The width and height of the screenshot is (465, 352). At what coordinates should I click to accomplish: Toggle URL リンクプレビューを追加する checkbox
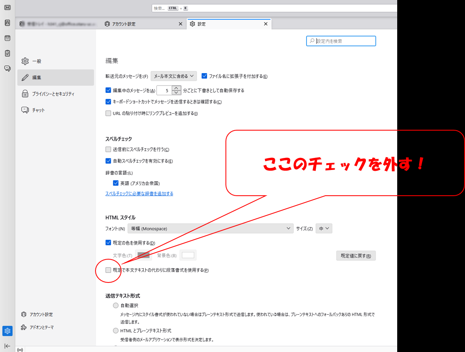(x=108, y=113)
